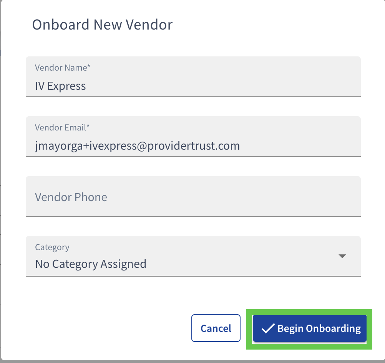385x363 pixels.
Task: Click the asterisk beside Vendor Name label
Action: 89,67
